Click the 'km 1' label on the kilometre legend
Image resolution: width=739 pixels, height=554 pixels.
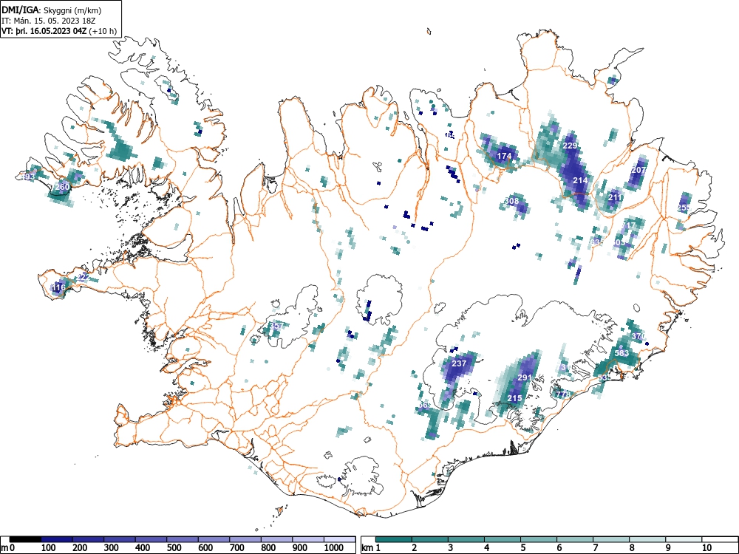point(372,548)
